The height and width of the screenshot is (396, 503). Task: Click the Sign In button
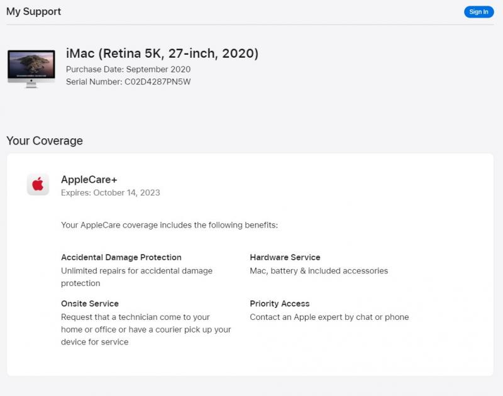point(478,12)
